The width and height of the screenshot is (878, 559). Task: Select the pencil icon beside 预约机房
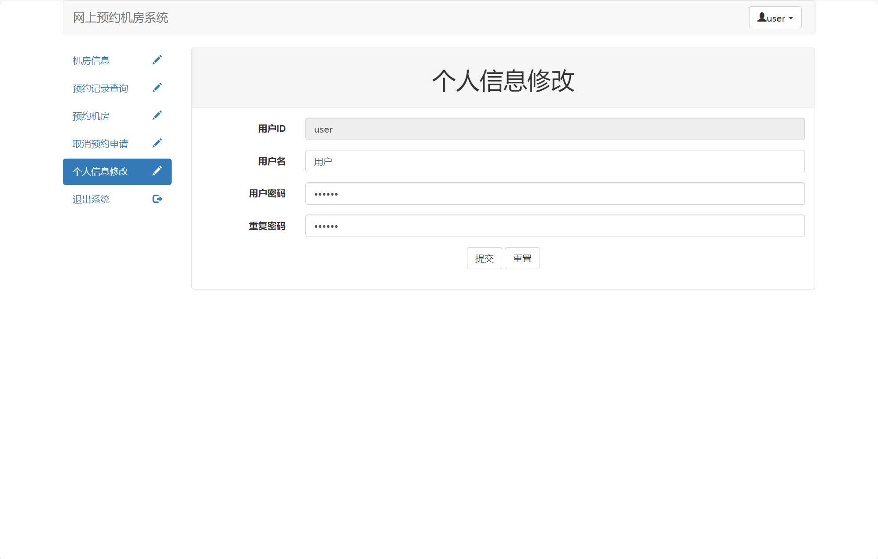pos(158,115)
